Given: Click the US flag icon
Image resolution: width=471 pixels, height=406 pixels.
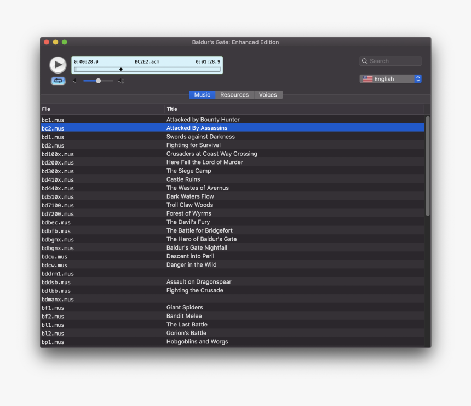Looking at the screenshot, I should [x=367, y=79].
